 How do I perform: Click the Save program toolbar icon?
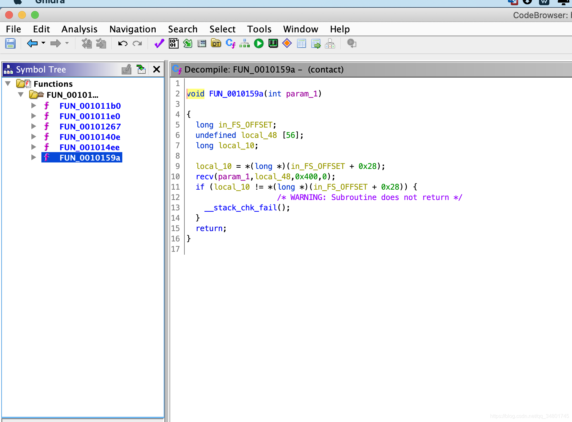[x=10, y=43]
